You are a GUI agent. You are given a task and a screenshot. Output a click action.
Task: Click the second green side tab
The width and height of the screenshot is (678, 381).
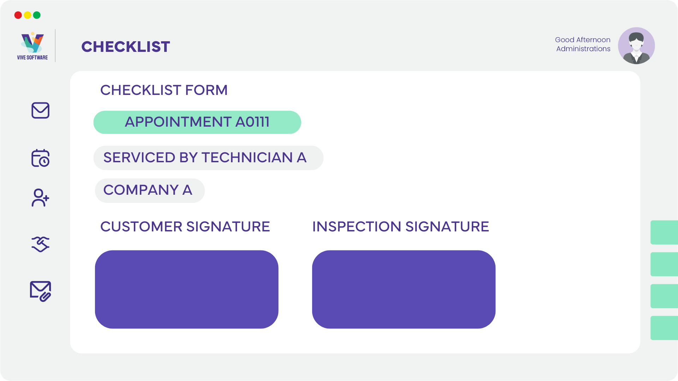tap(664, 264)
